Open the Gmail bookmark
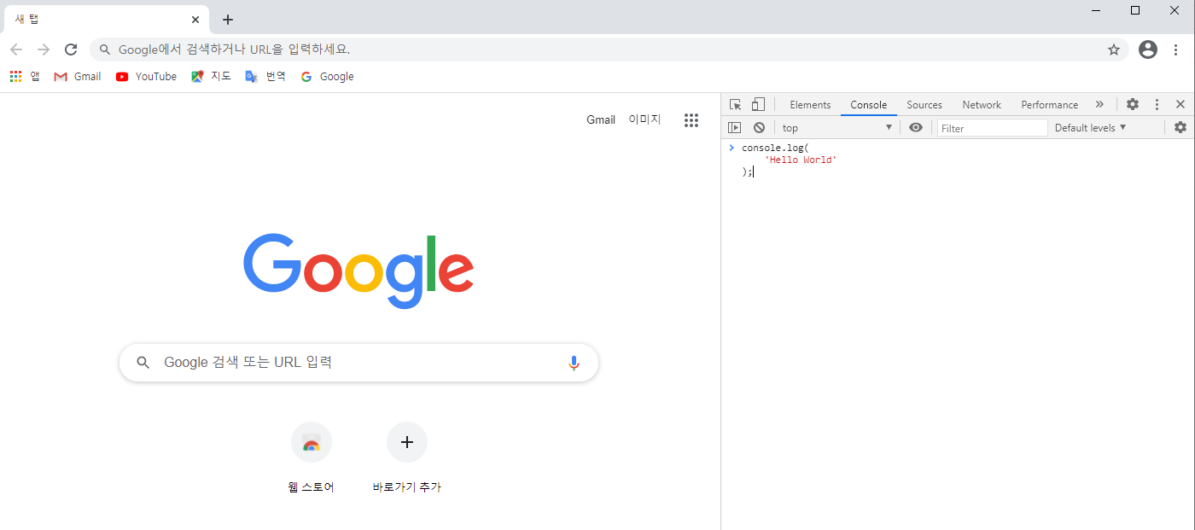 pos(78,77)
